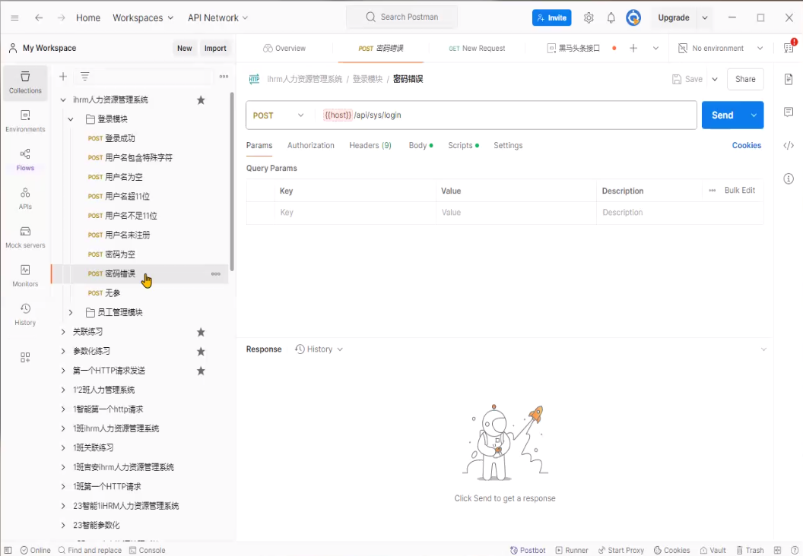Image resolution: width=803 pixels, height=556 pixels.
Task: Open the Cookies link
Action: tap(746, 145)
